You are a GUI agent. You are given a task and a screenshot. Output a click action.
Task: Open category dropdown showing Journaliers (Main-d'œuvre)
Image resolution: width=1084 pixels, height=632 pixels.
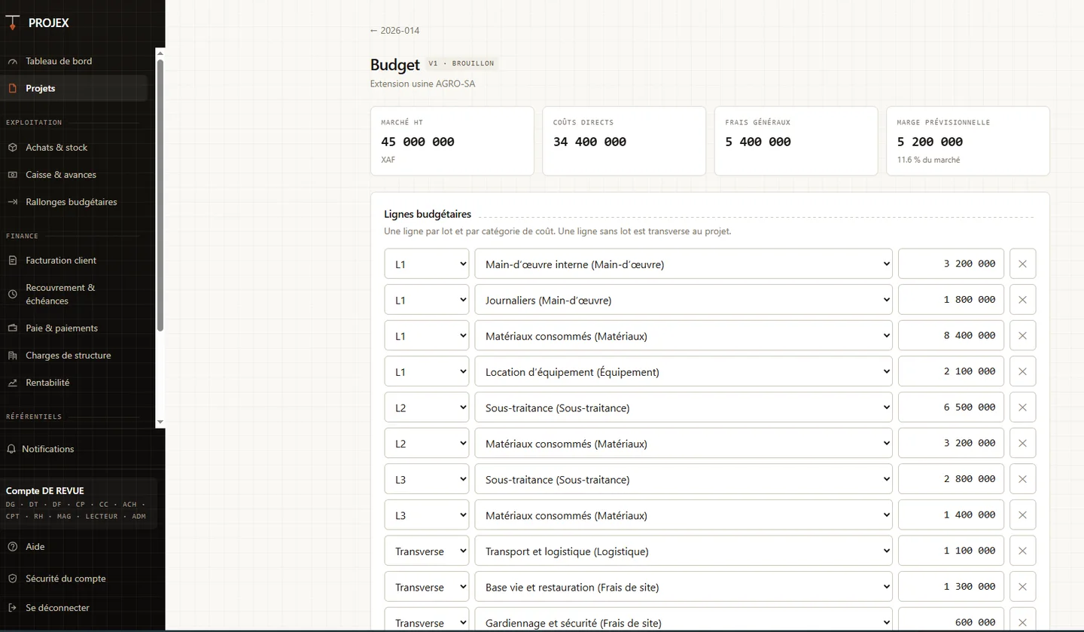pos(684,300)
